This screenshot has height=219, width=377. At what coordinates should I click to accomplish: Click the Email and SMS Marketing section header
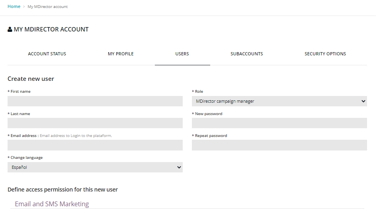[x=52, y=204]
